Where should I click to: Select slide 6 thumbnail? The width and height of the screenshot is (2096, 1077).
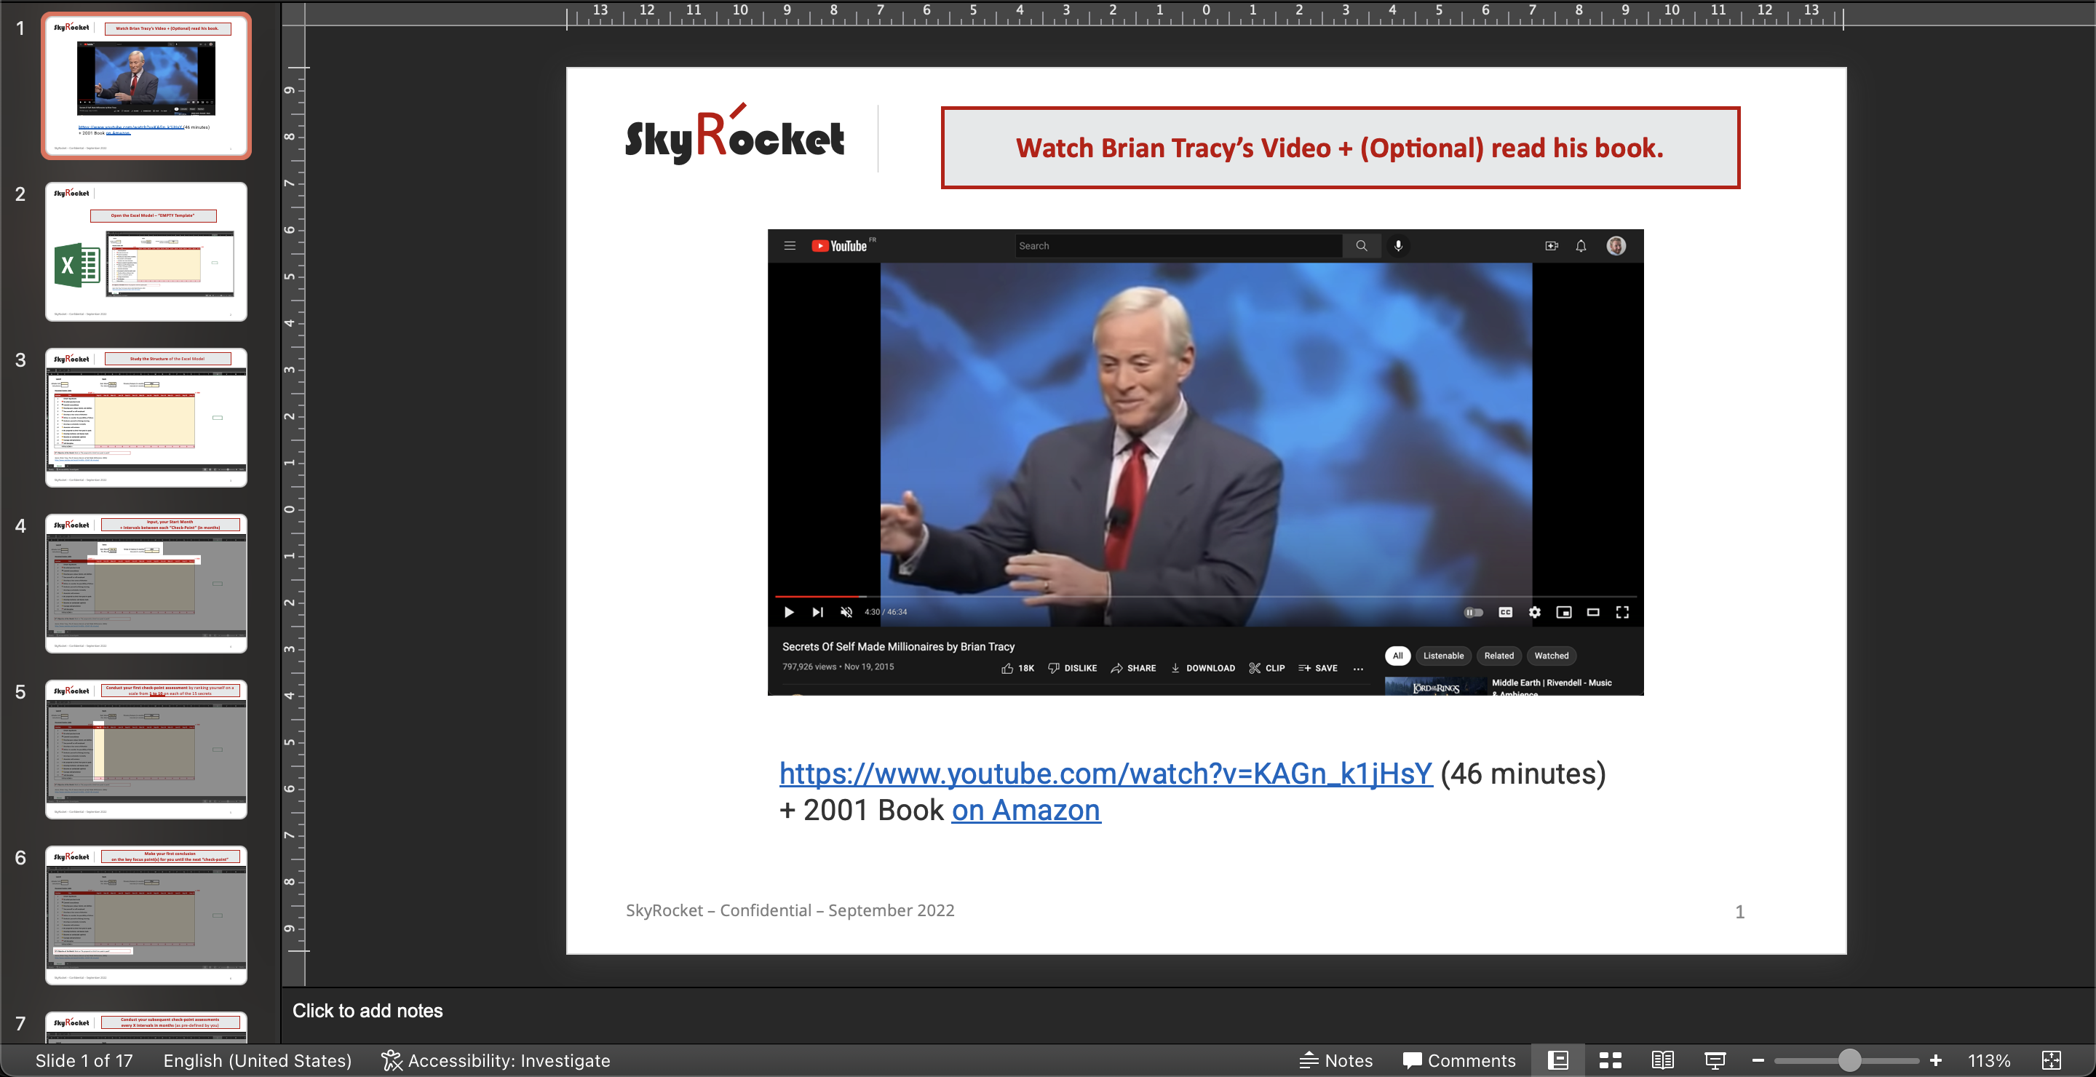click(146, 915)
